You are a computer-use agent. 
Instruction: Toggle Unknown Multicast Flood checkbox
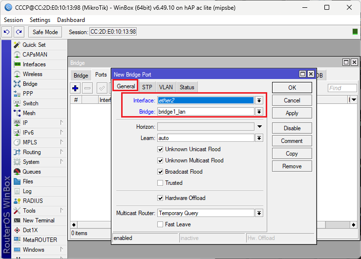tap(160, 160)
